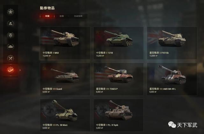Open the VIII Guard tank card

click(x=65, y=79)
